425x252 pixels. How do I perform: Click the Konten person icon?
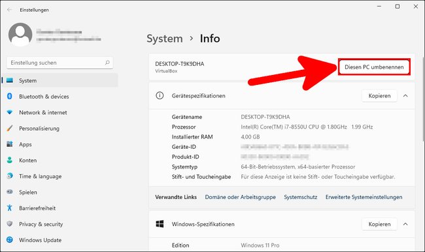point(10,160)
